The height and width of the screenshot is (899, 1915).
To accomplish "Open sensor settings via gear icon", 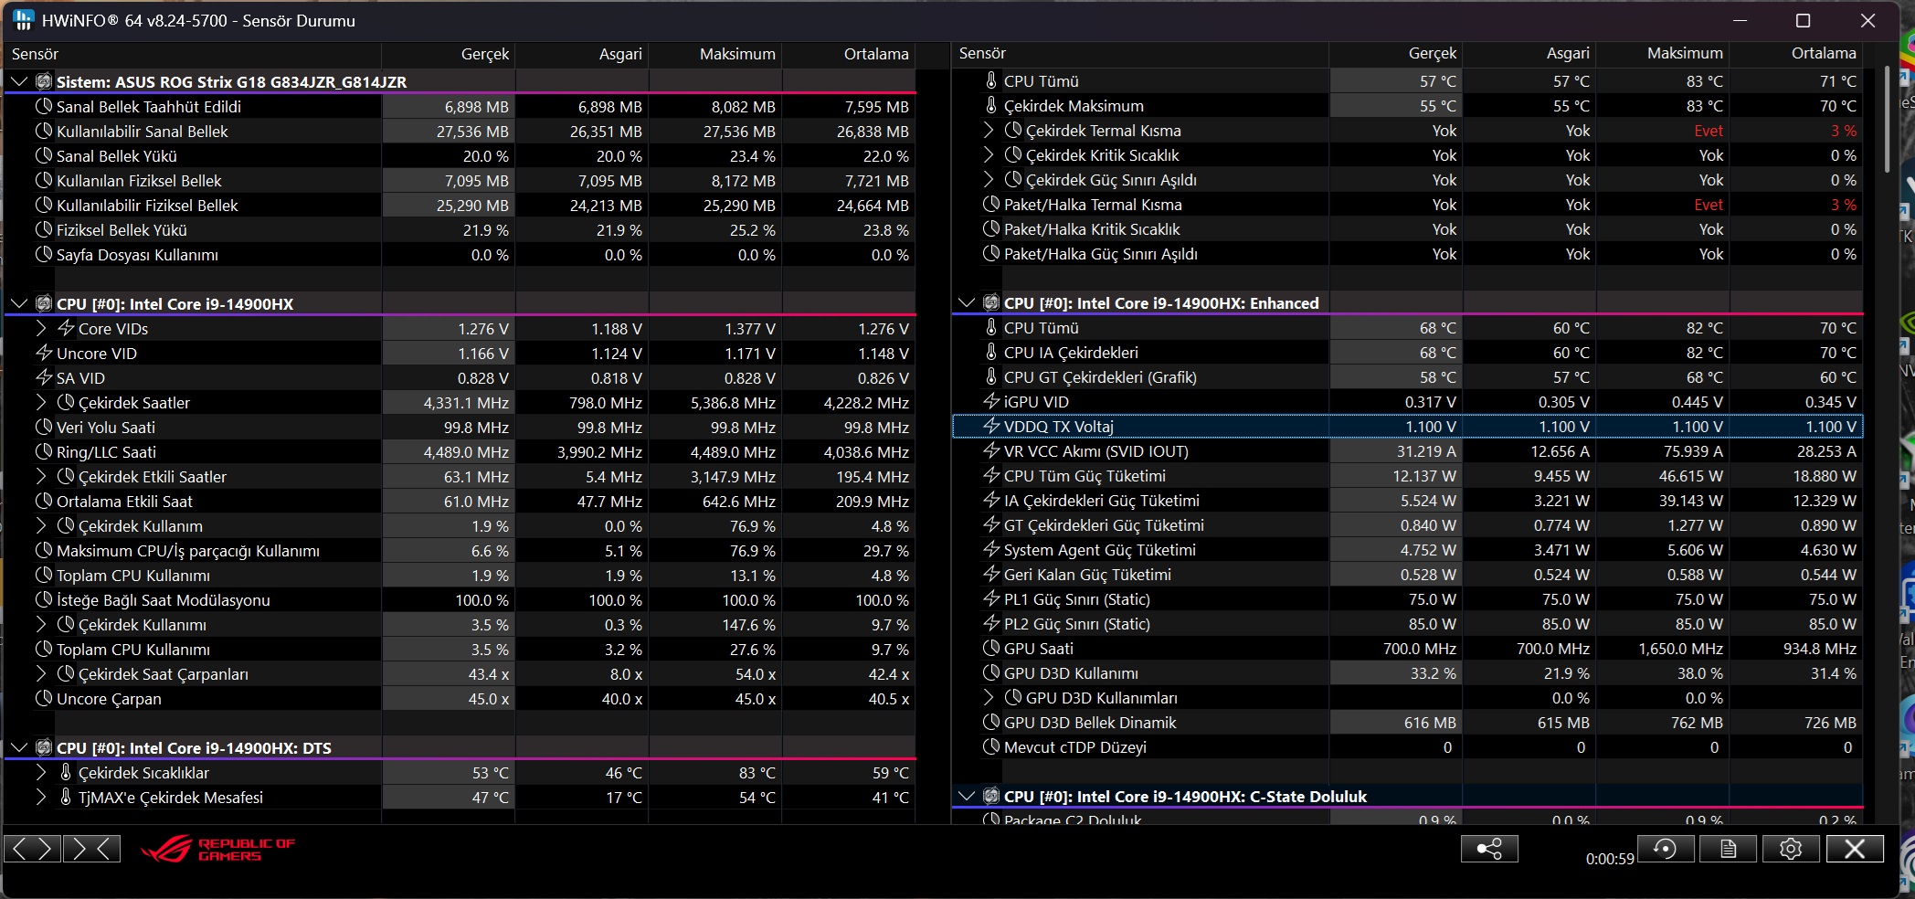I will click(1791, 849).
